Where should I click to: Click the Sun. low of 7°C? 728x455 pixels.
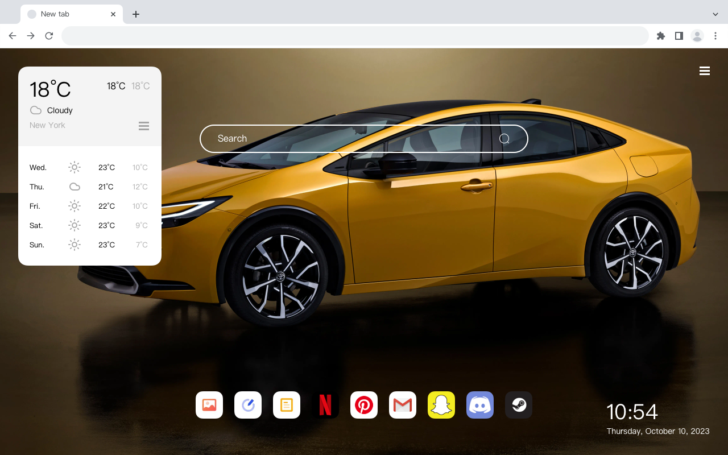click(x=142, y=245)
